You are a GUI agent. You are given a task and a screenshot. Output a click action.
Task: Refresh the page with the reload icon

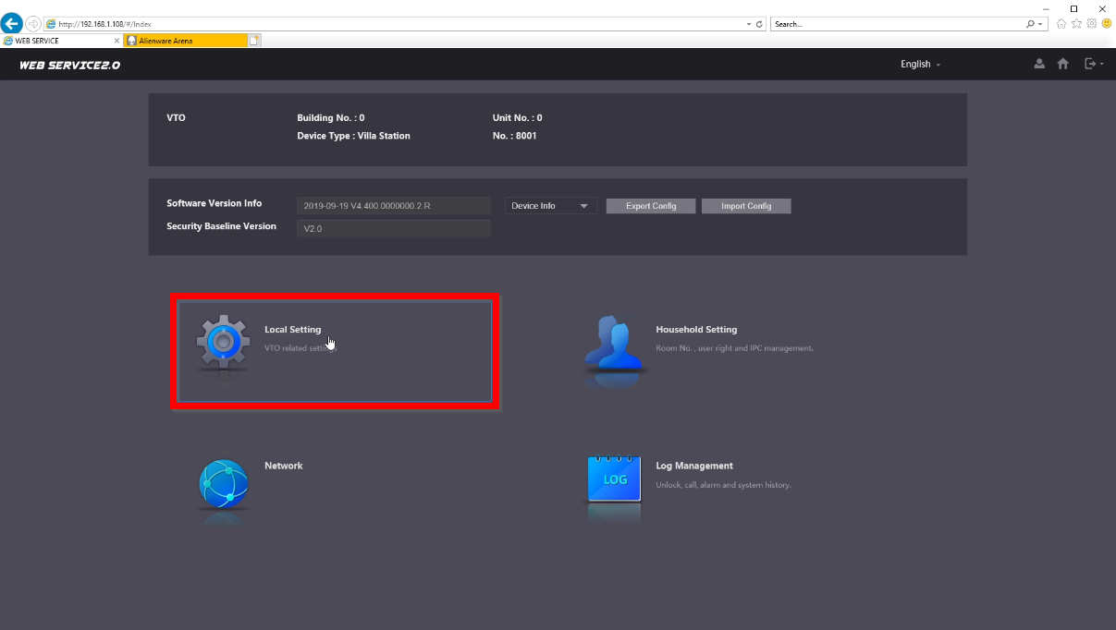759,24
